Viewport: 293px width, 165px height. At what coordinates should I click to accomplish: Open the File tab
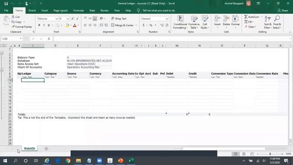tap(6, 11)
